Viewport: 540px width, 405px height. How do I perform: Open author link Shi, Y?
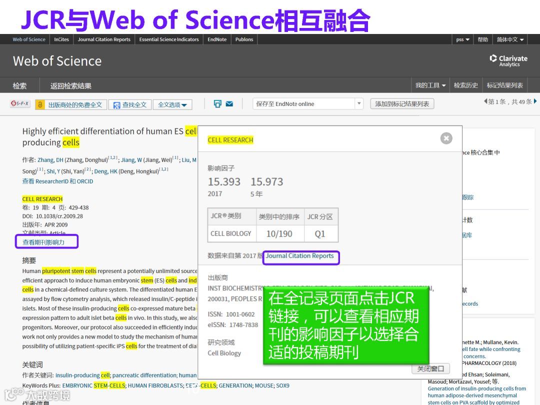click(x=53, y=171)
